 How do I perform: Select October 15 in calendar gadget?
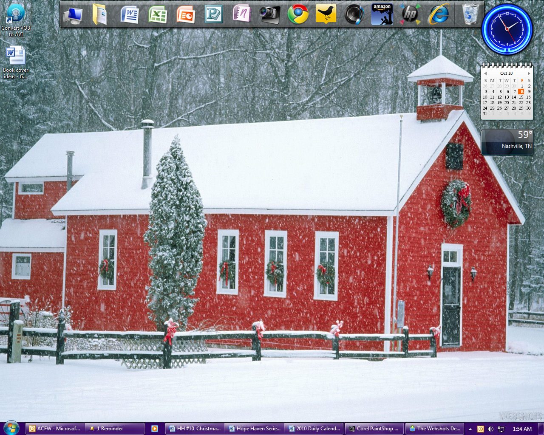click(x=521, y=97)
